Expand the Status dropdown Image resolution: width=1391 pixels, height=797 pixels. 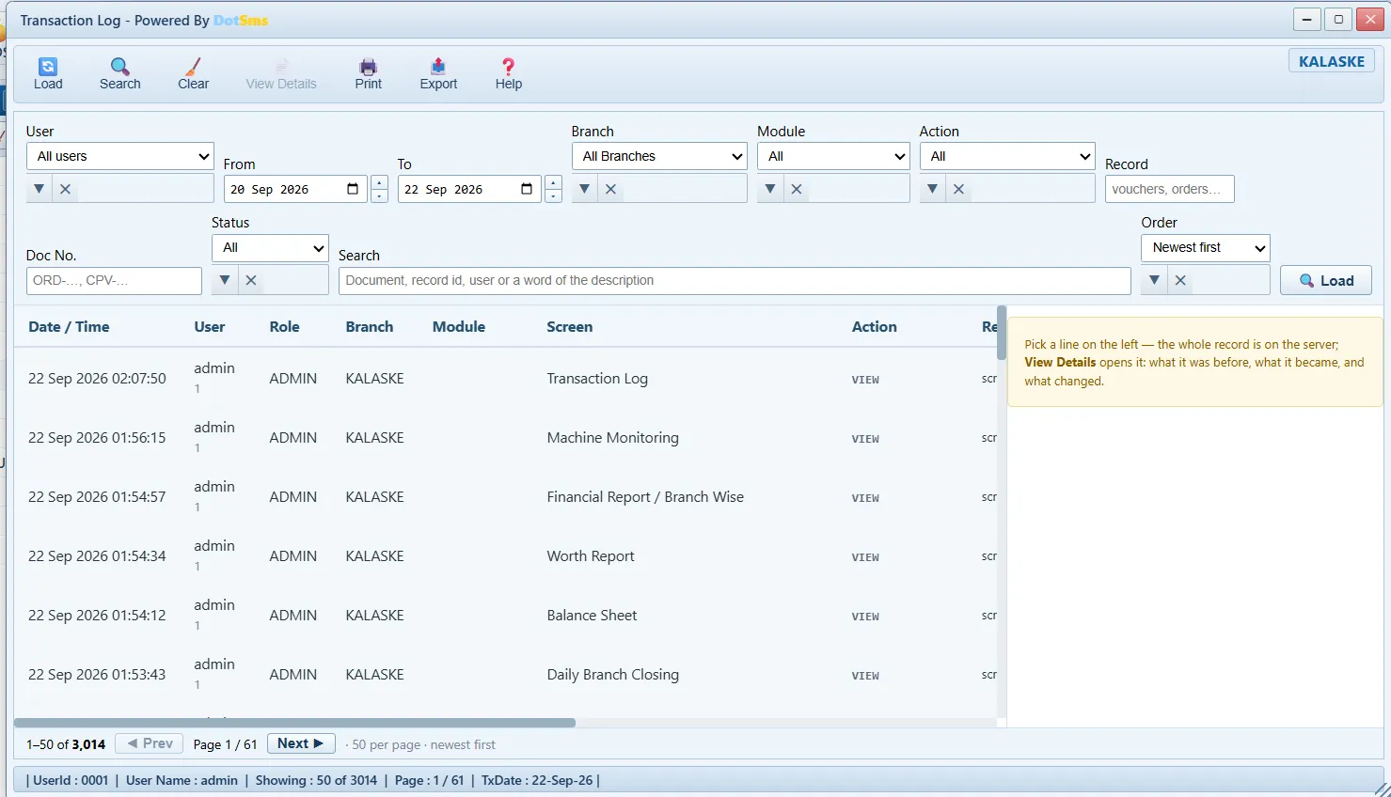coord(270,247)
